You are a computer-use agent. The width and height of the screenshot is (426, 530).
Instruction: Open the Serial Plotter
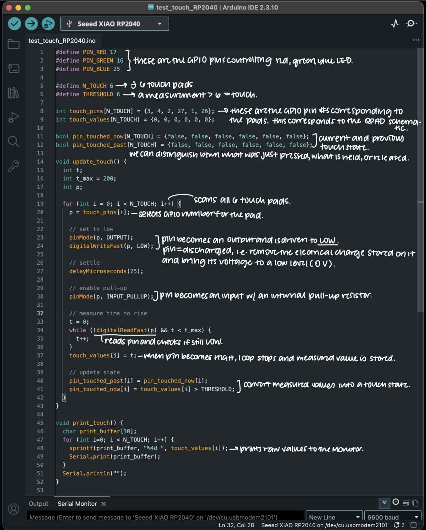pyautogui.click(x=395, y=24)
